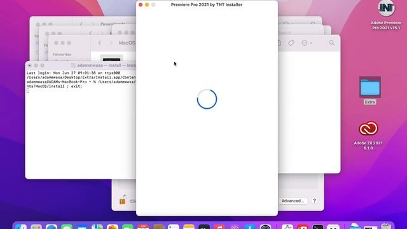This screenshot has height=229, width=407.
Task: Minimize the Premiere Pro installer with the yellow button
Action: coord(147,4)
